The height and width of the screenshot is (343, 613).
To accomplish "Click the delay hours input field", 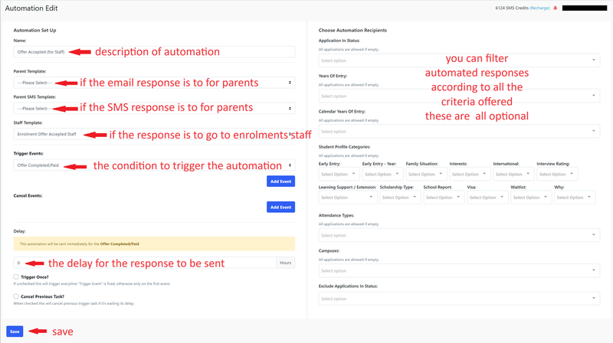I will point(145,263).
